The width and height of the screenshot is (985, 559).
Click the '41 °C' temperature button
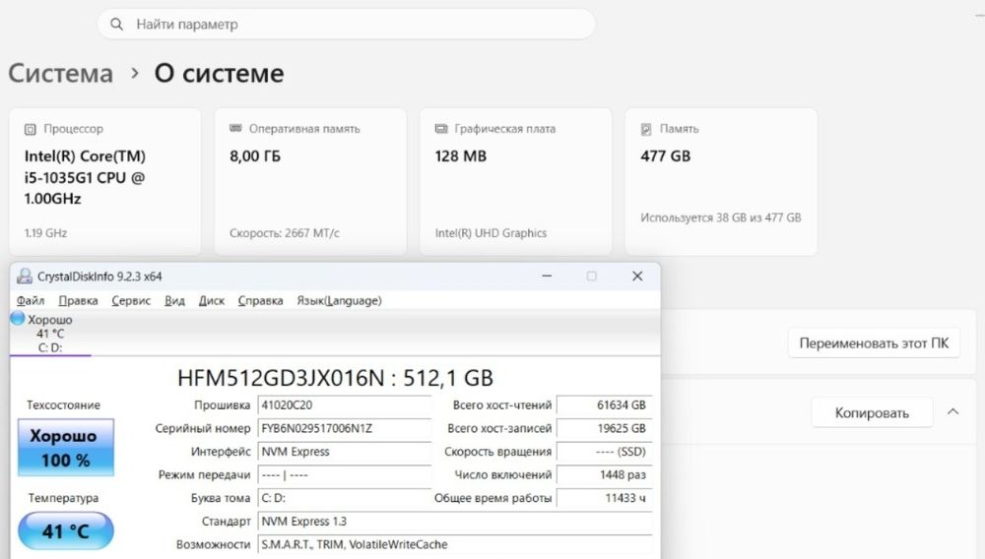(66, 530)
